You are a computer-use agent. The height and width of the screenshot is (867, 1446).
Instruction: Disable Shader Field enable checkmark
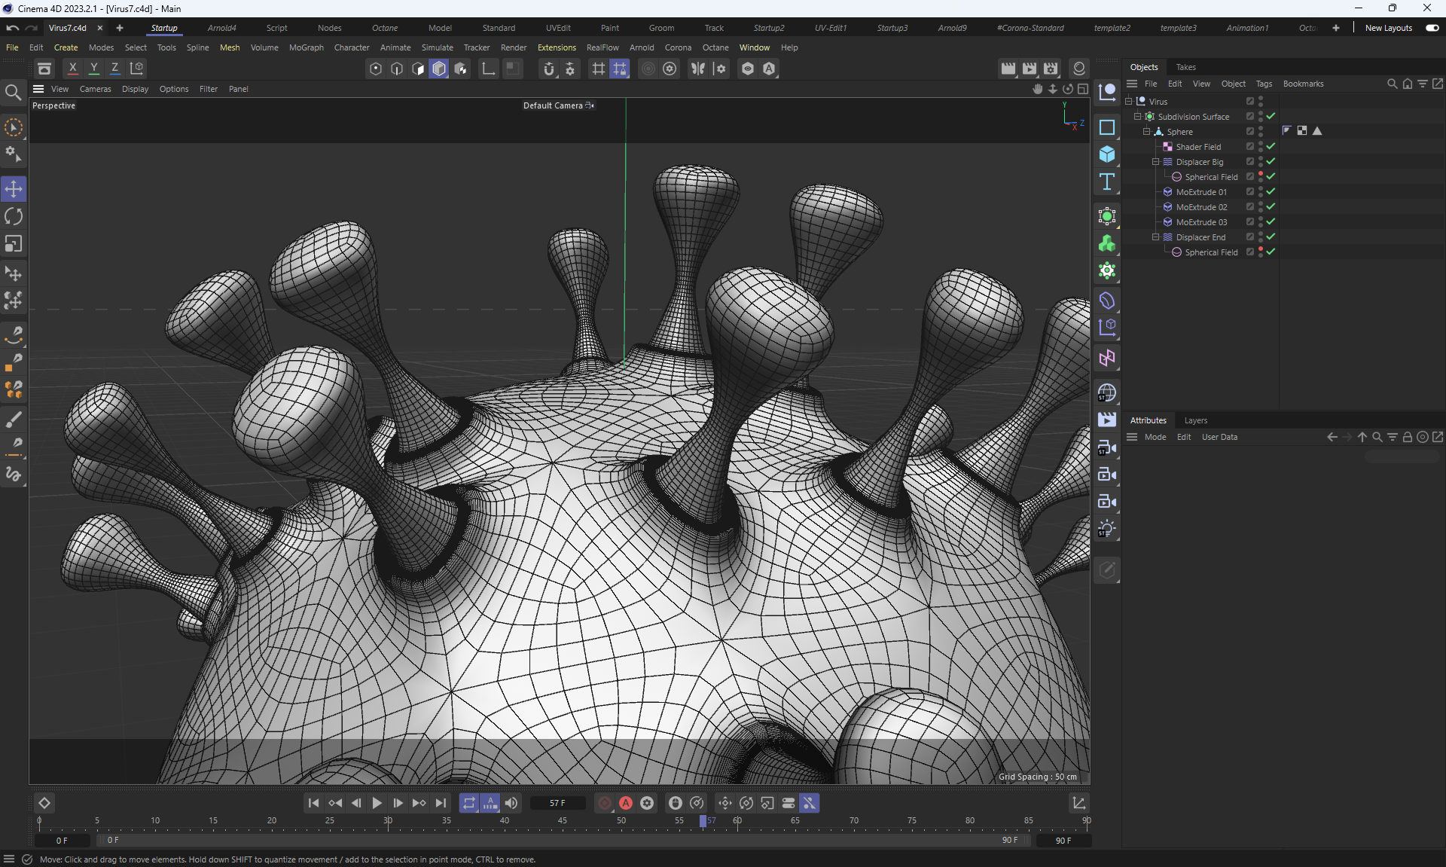coord(1271,146)
